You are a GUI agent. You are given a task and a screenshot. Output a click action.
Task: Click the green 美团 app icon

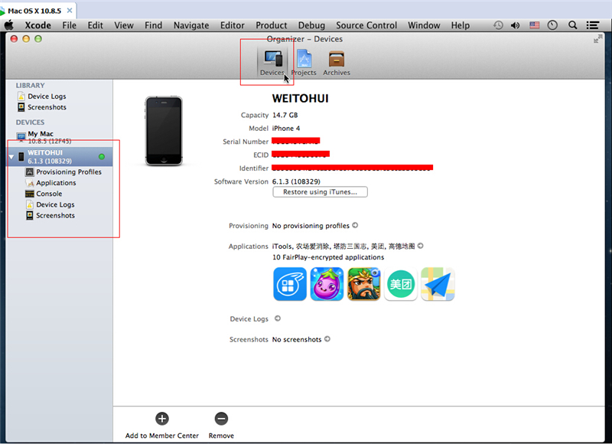click(x=401, y=284)
